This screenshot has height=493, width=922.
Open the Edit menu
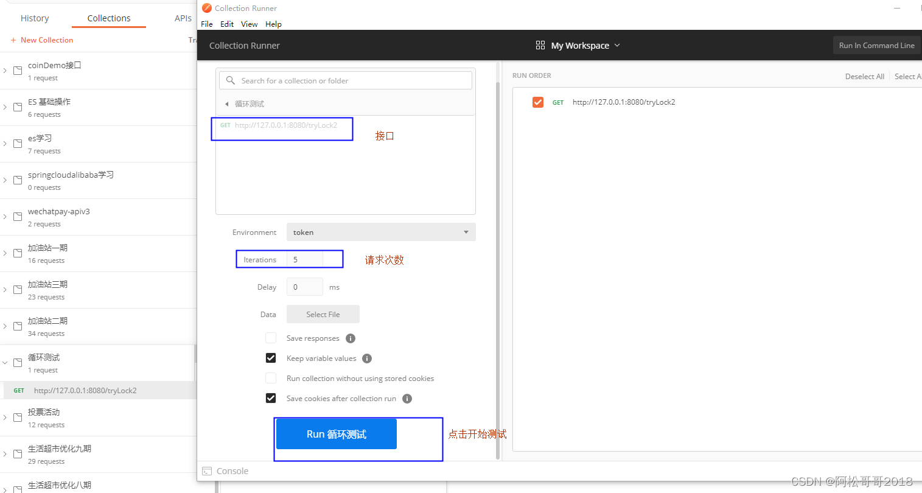227,24
